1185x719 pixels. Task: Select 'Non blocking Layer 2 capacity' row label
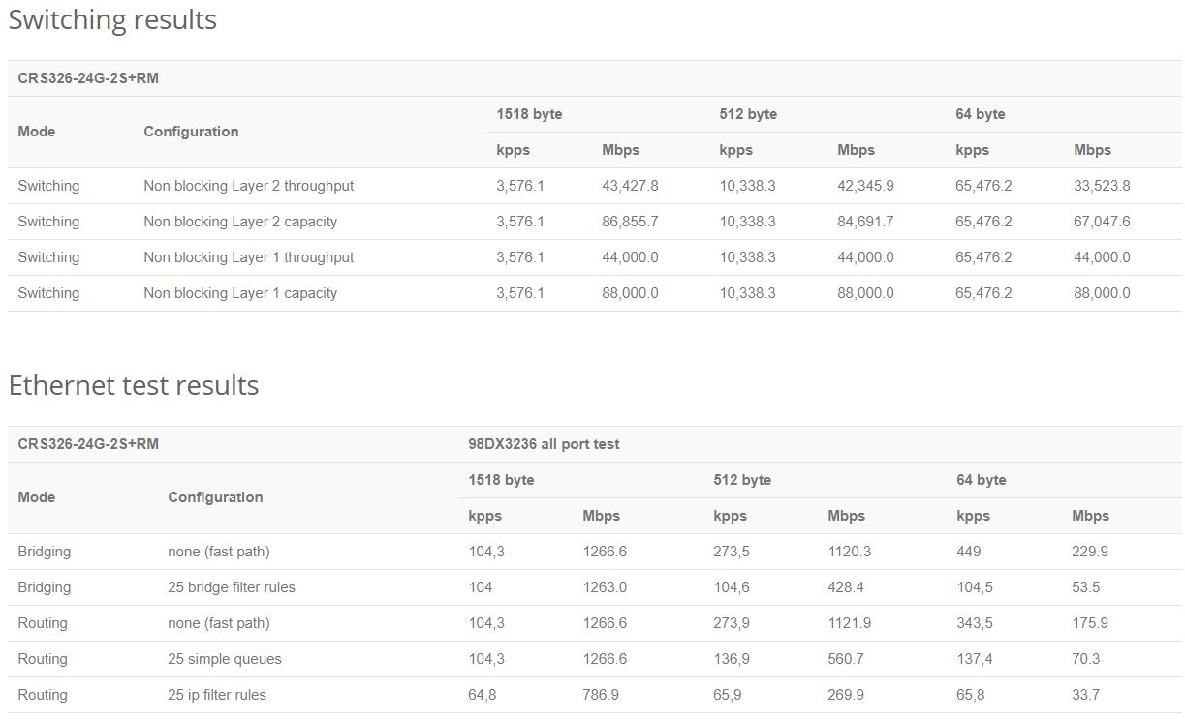240,222
